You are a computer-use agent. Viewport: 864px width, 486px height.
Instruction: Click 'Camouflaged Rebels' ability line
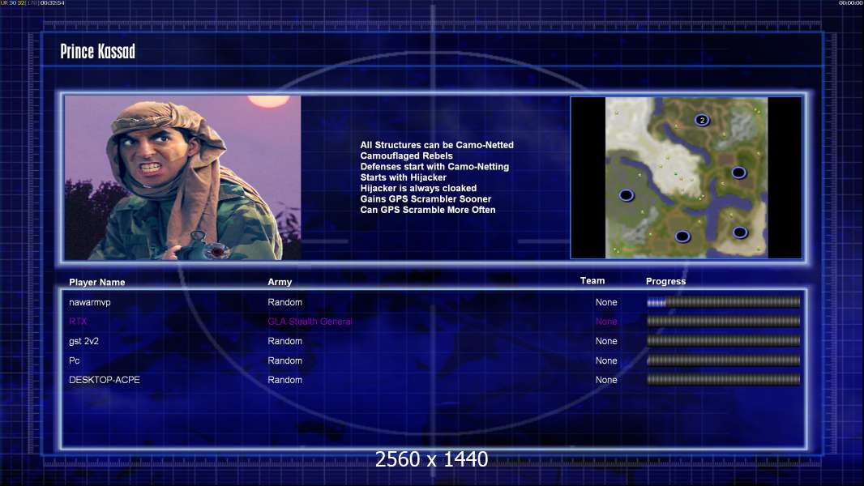click(407, 156)
